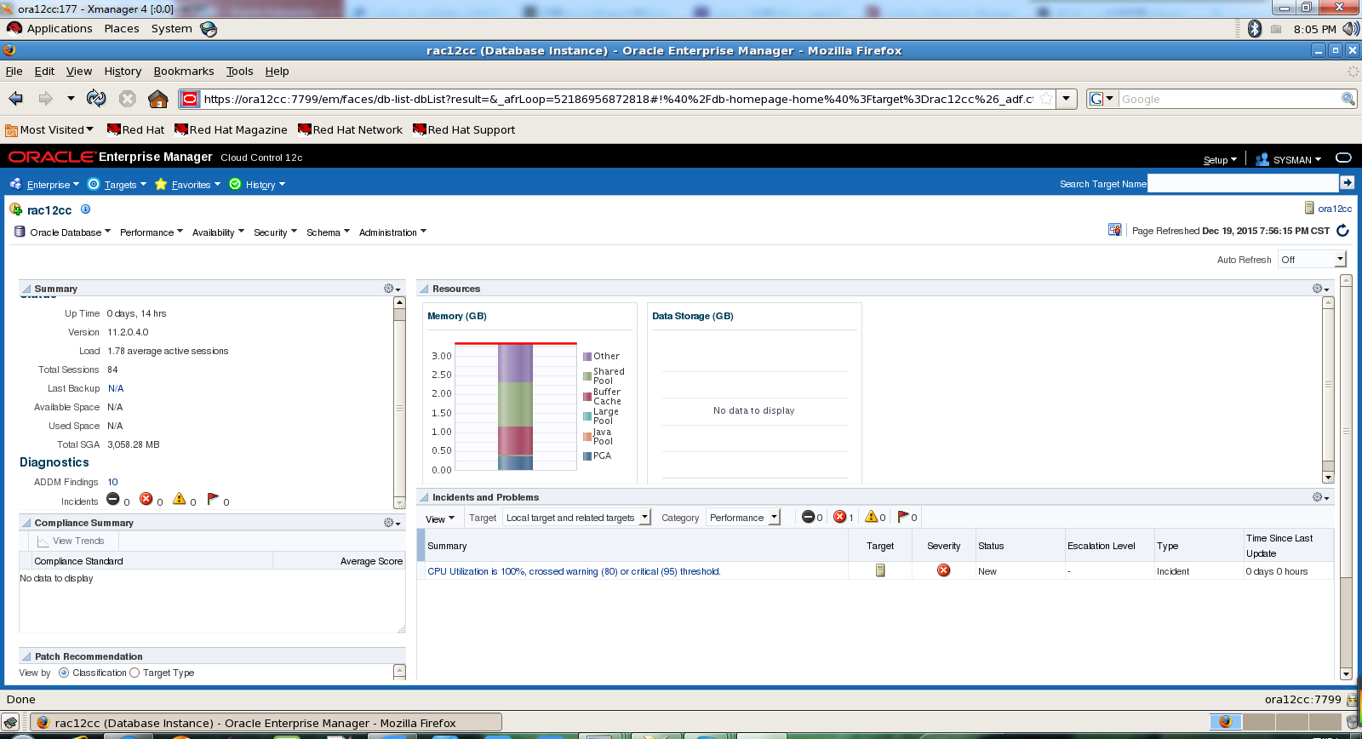1362x739 pixels.
Task: Go back with Firefox back arrow
Action: 16,99
